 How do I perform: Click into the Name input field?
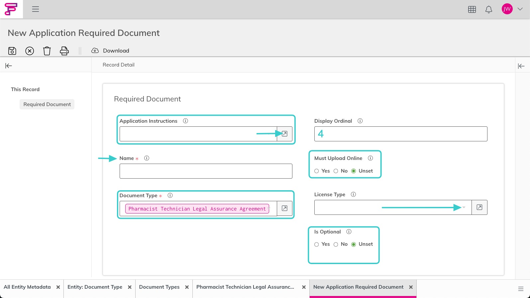206,171
